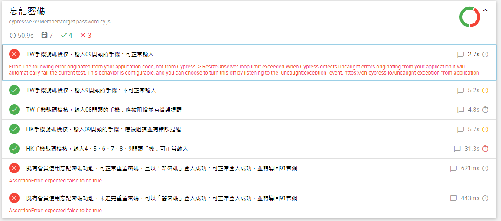This screenshot has width=501, height=221.
Task: Collapse the 忘記密碼 suite with the chevron
Action: pos(485,10)
